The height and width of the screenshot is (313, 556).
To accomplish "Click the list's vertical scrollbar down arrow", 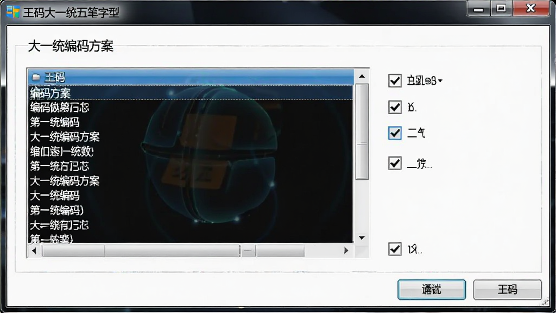I will coord(362,237).
